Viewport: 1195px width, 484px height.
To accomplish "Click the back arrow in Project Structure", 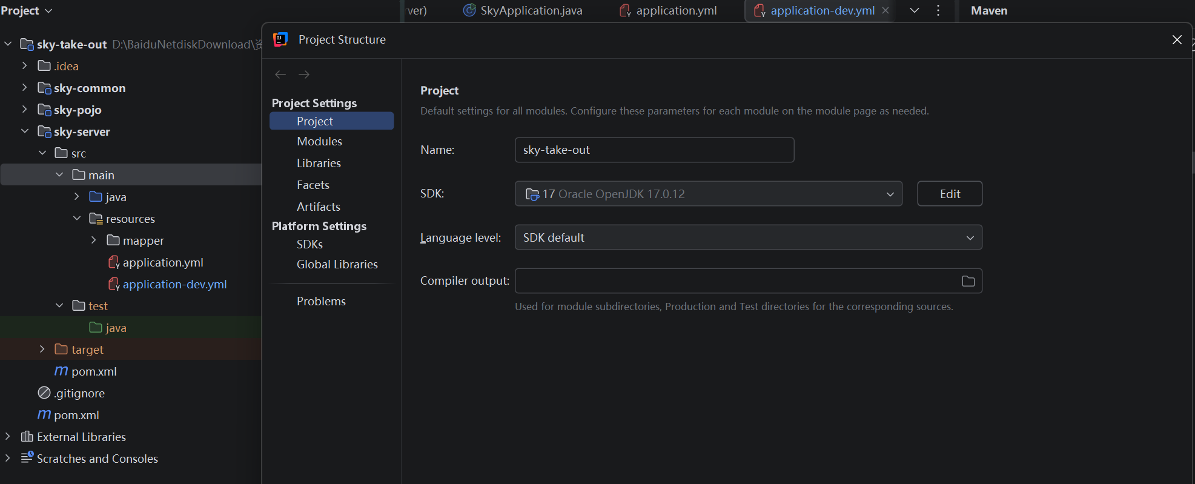I will (x=280, y=75).
